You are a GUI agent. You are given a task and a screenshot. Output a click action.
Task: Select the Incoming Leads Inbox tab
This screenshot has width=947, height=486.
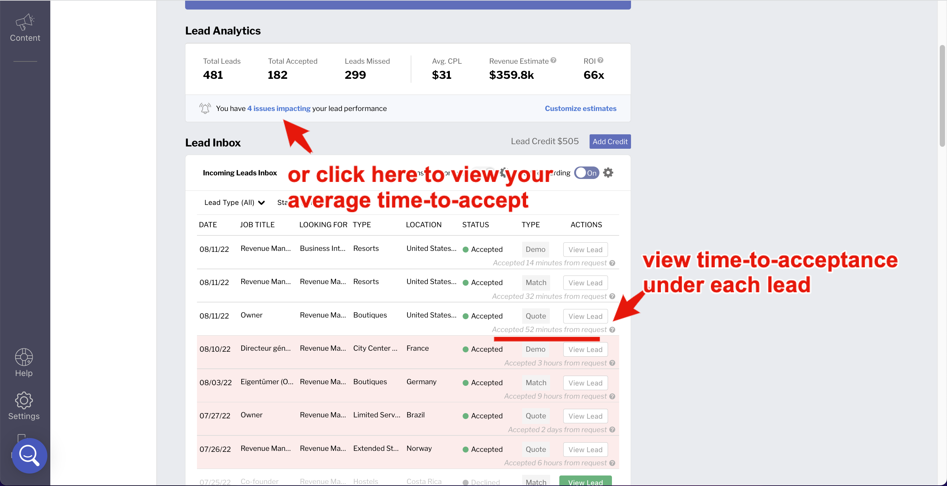(240, 173)
